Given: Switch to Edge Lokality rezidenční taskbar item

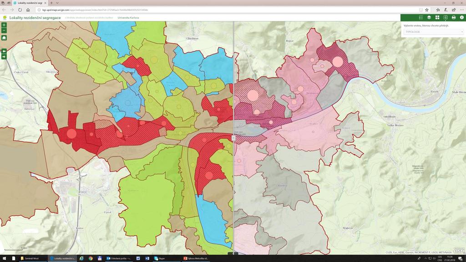Looking at the screenshot, I should 62,258.
